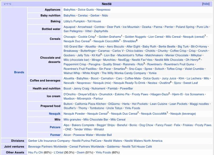Open the Coffee-Mate link
Image resolution: width=214 pixels, height=155 pixels.
(x=133, y=78)
